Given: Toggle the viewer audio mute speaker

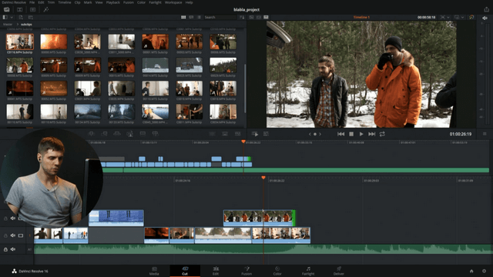Looking at the screenshot, I should 485,18.
